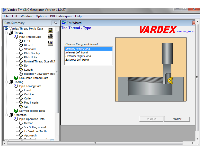Image resolution: width=202 pixels, height=148 pixels.
Task: Click the save disk icon in Data Summary
Action: pyautogui.click(x=50, y=30)
